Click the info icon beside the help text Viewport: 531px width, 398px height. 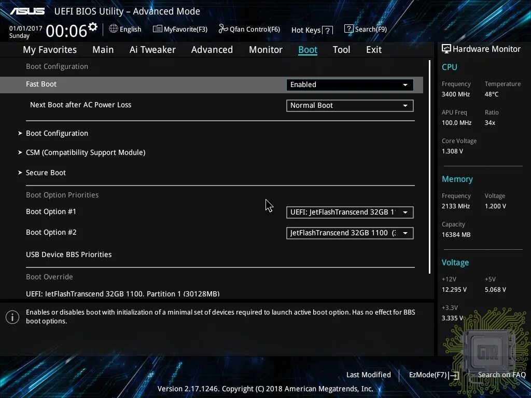[12, 317]
